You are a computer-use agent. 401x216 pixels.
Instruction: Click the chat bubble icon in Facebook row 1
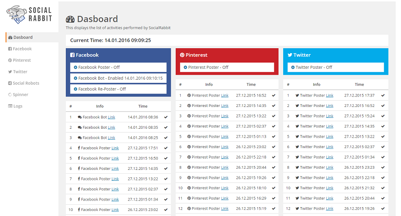point(80,117)
